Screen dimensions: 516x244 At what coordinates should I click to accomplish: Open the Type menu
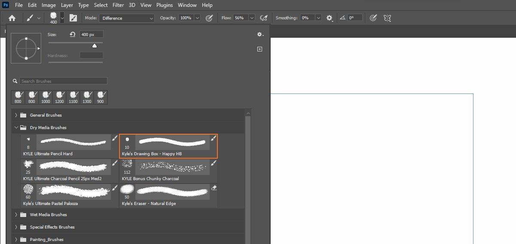click(x=83, y=5)
